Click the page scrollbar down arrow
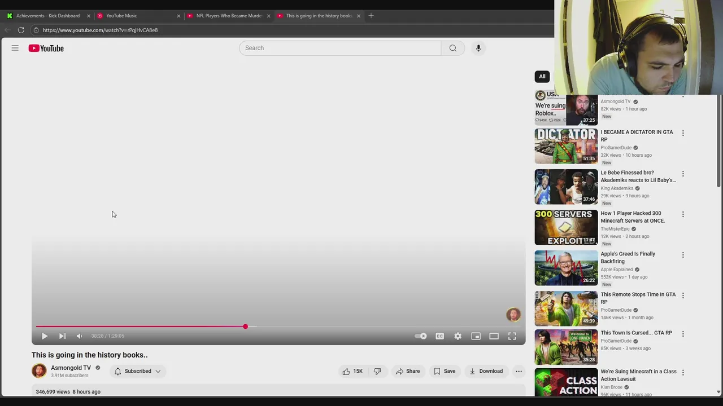Screen dimensions: 723x406 (x=718, y=392)
